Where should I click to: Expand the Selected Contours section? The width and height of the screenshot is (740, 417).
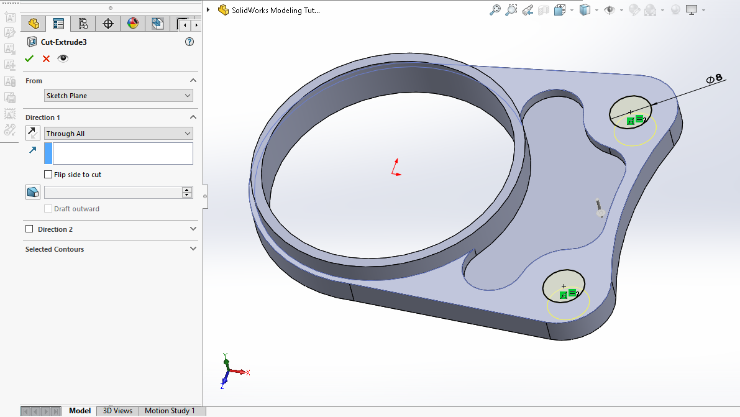(x=193, y=249)
